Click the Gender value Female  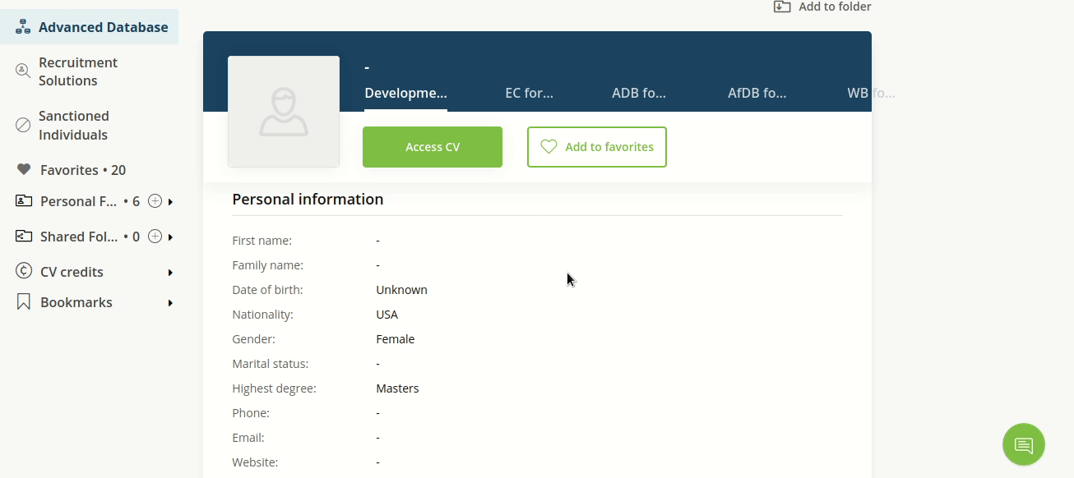tap(396, 339)
